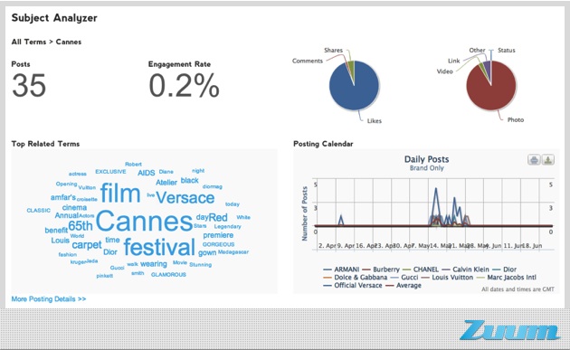Select the word festival in term cloud

159,247
